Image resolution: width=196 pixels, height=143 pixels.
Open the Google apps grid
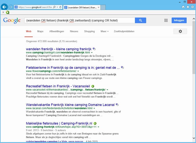click(166, 20)
